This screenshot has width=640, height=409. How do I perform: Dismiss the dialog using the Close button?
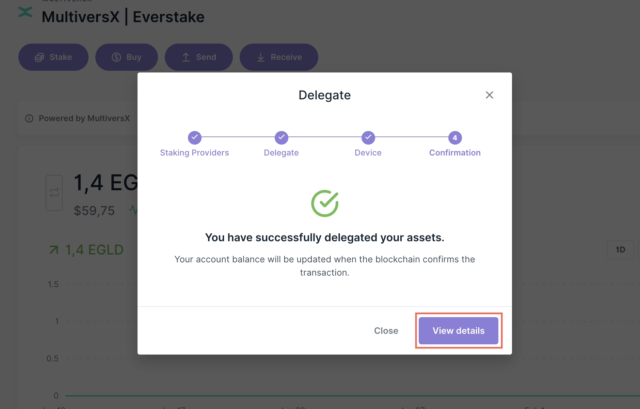386,330
